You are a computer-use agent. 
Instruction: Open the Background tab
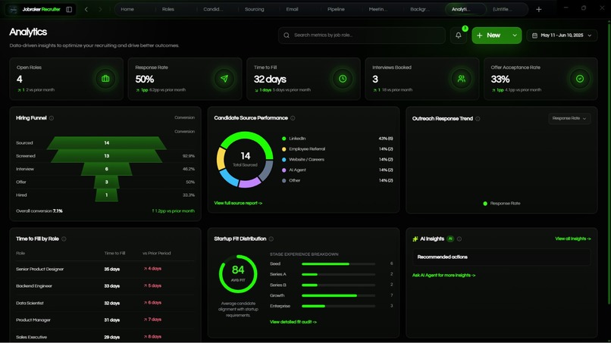click(420, 9)
